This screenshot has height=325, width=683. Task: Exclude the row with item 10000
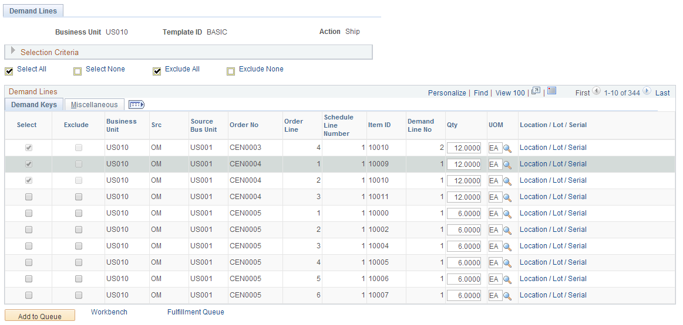click(79, 213)
